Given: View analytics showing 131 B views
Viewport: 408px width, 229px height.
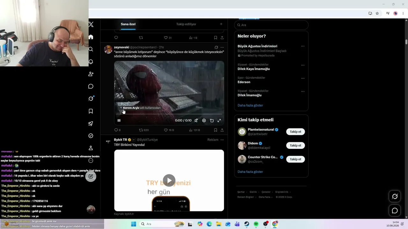Looking at the screenshot, I should coord(194,130).
